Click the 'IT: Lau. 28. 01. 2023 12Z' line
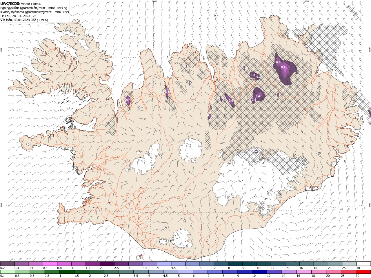Image resolution: width=371 pixels, height=278 pixels. [18, 16]
